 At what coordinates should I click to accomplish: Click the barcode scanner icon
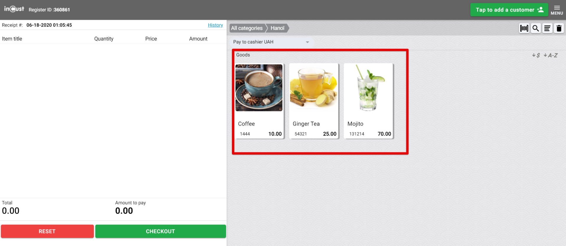[x=524, y=28]
